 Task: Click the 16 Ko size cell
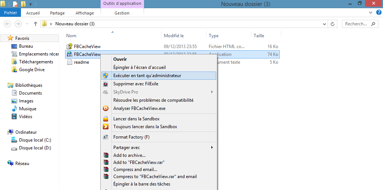click(273, 47)
